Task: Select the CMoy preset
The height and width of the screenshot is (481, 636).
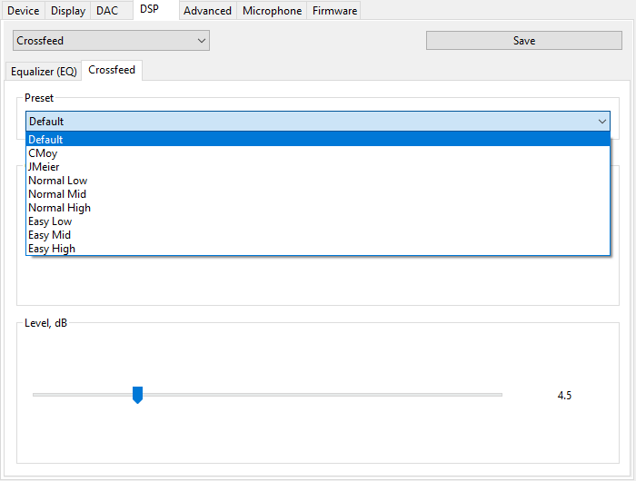Action: pos(43,153)
